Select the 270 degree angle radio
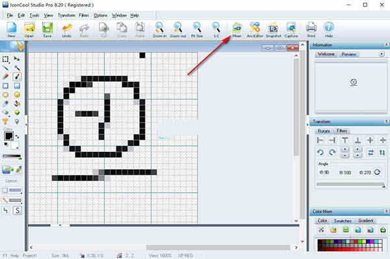Image resolution: width=390 pixels, height=259 pixels. pyautogui.click(x=365, y=172)
